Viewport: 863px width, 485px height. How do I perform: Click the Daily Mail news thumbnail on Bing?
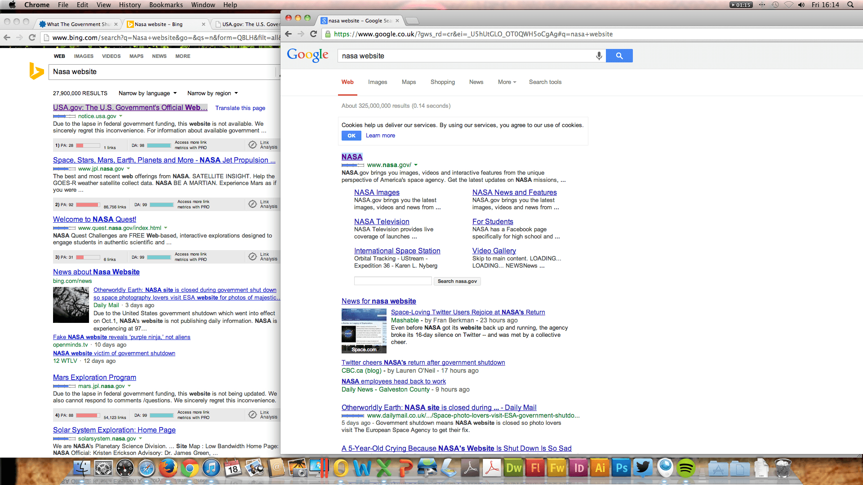71,305
